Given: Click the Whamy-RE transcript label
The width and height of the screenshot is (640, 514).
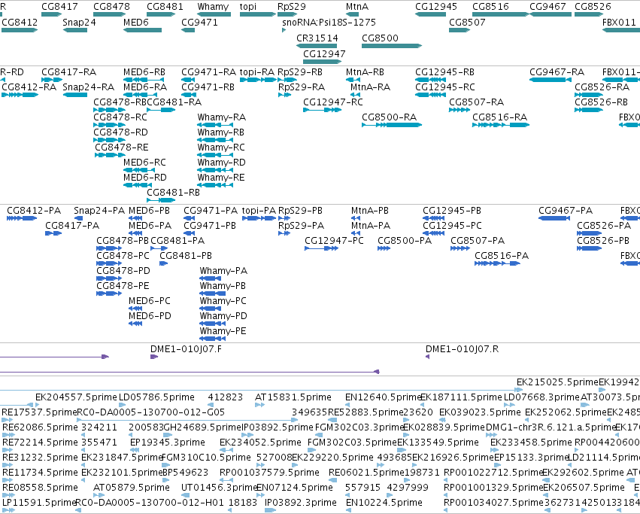Looking at the screenshot, I should coord(221,178).
